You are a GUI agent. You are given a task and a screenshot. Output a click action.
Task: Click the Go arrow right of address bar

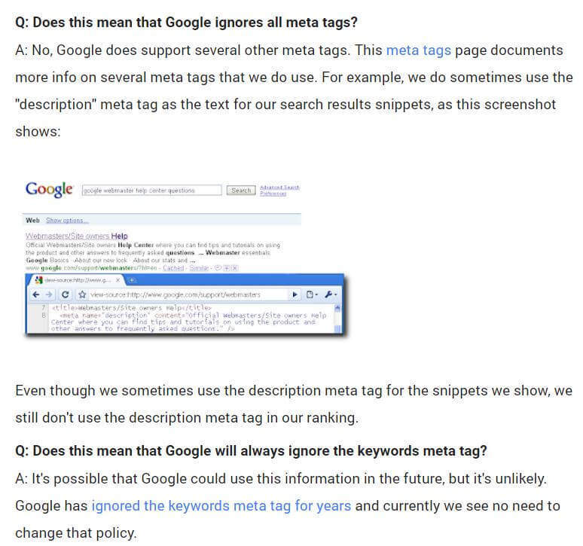pos(295,294)
